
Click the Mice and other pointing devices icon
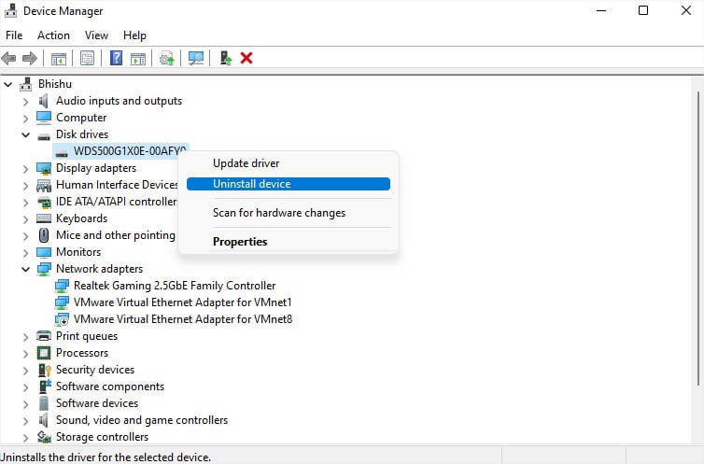point(44,235)
